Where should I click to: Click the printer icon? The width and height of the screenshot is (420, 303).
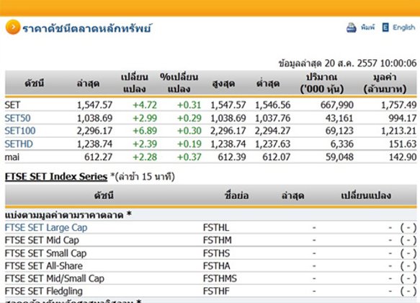tap(352, 27)
